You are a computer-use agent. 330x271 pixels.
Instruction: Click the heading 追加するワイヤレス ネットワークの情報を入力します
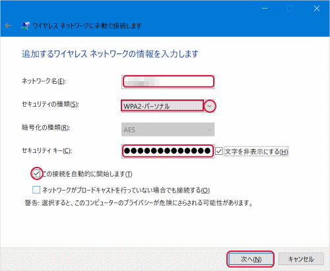pyautogui.click(x=110, y=54)
